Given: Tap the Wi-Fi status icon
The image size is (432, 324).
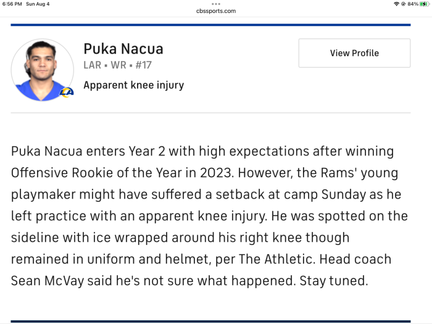Looking at the screenshot, I should click(x=396, y=4).
